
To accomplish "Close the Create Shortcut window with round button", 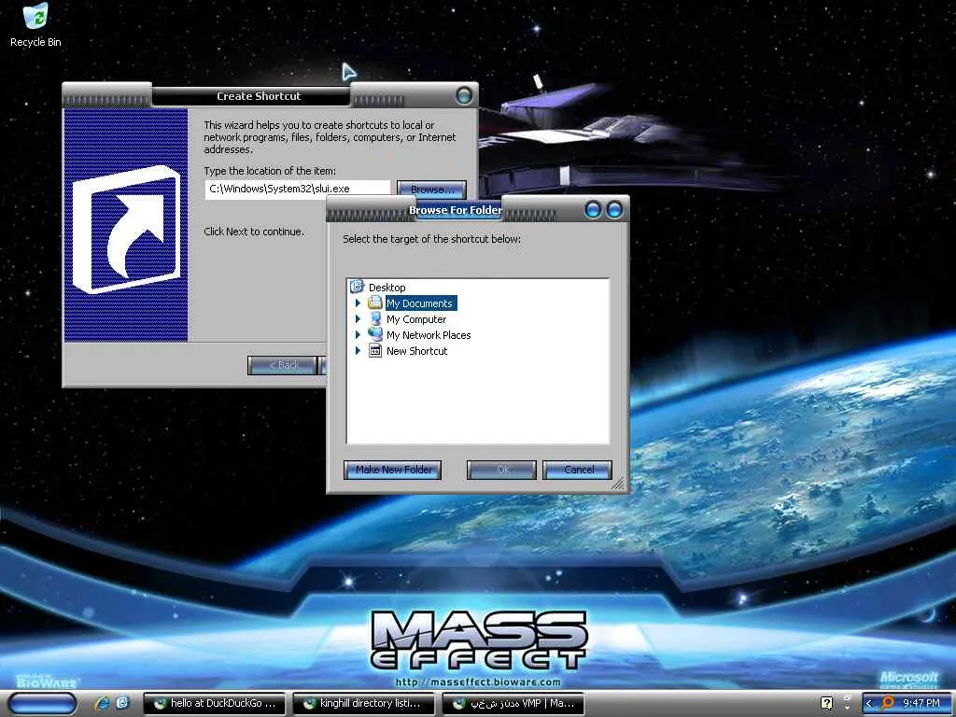I will click(464, 96).
